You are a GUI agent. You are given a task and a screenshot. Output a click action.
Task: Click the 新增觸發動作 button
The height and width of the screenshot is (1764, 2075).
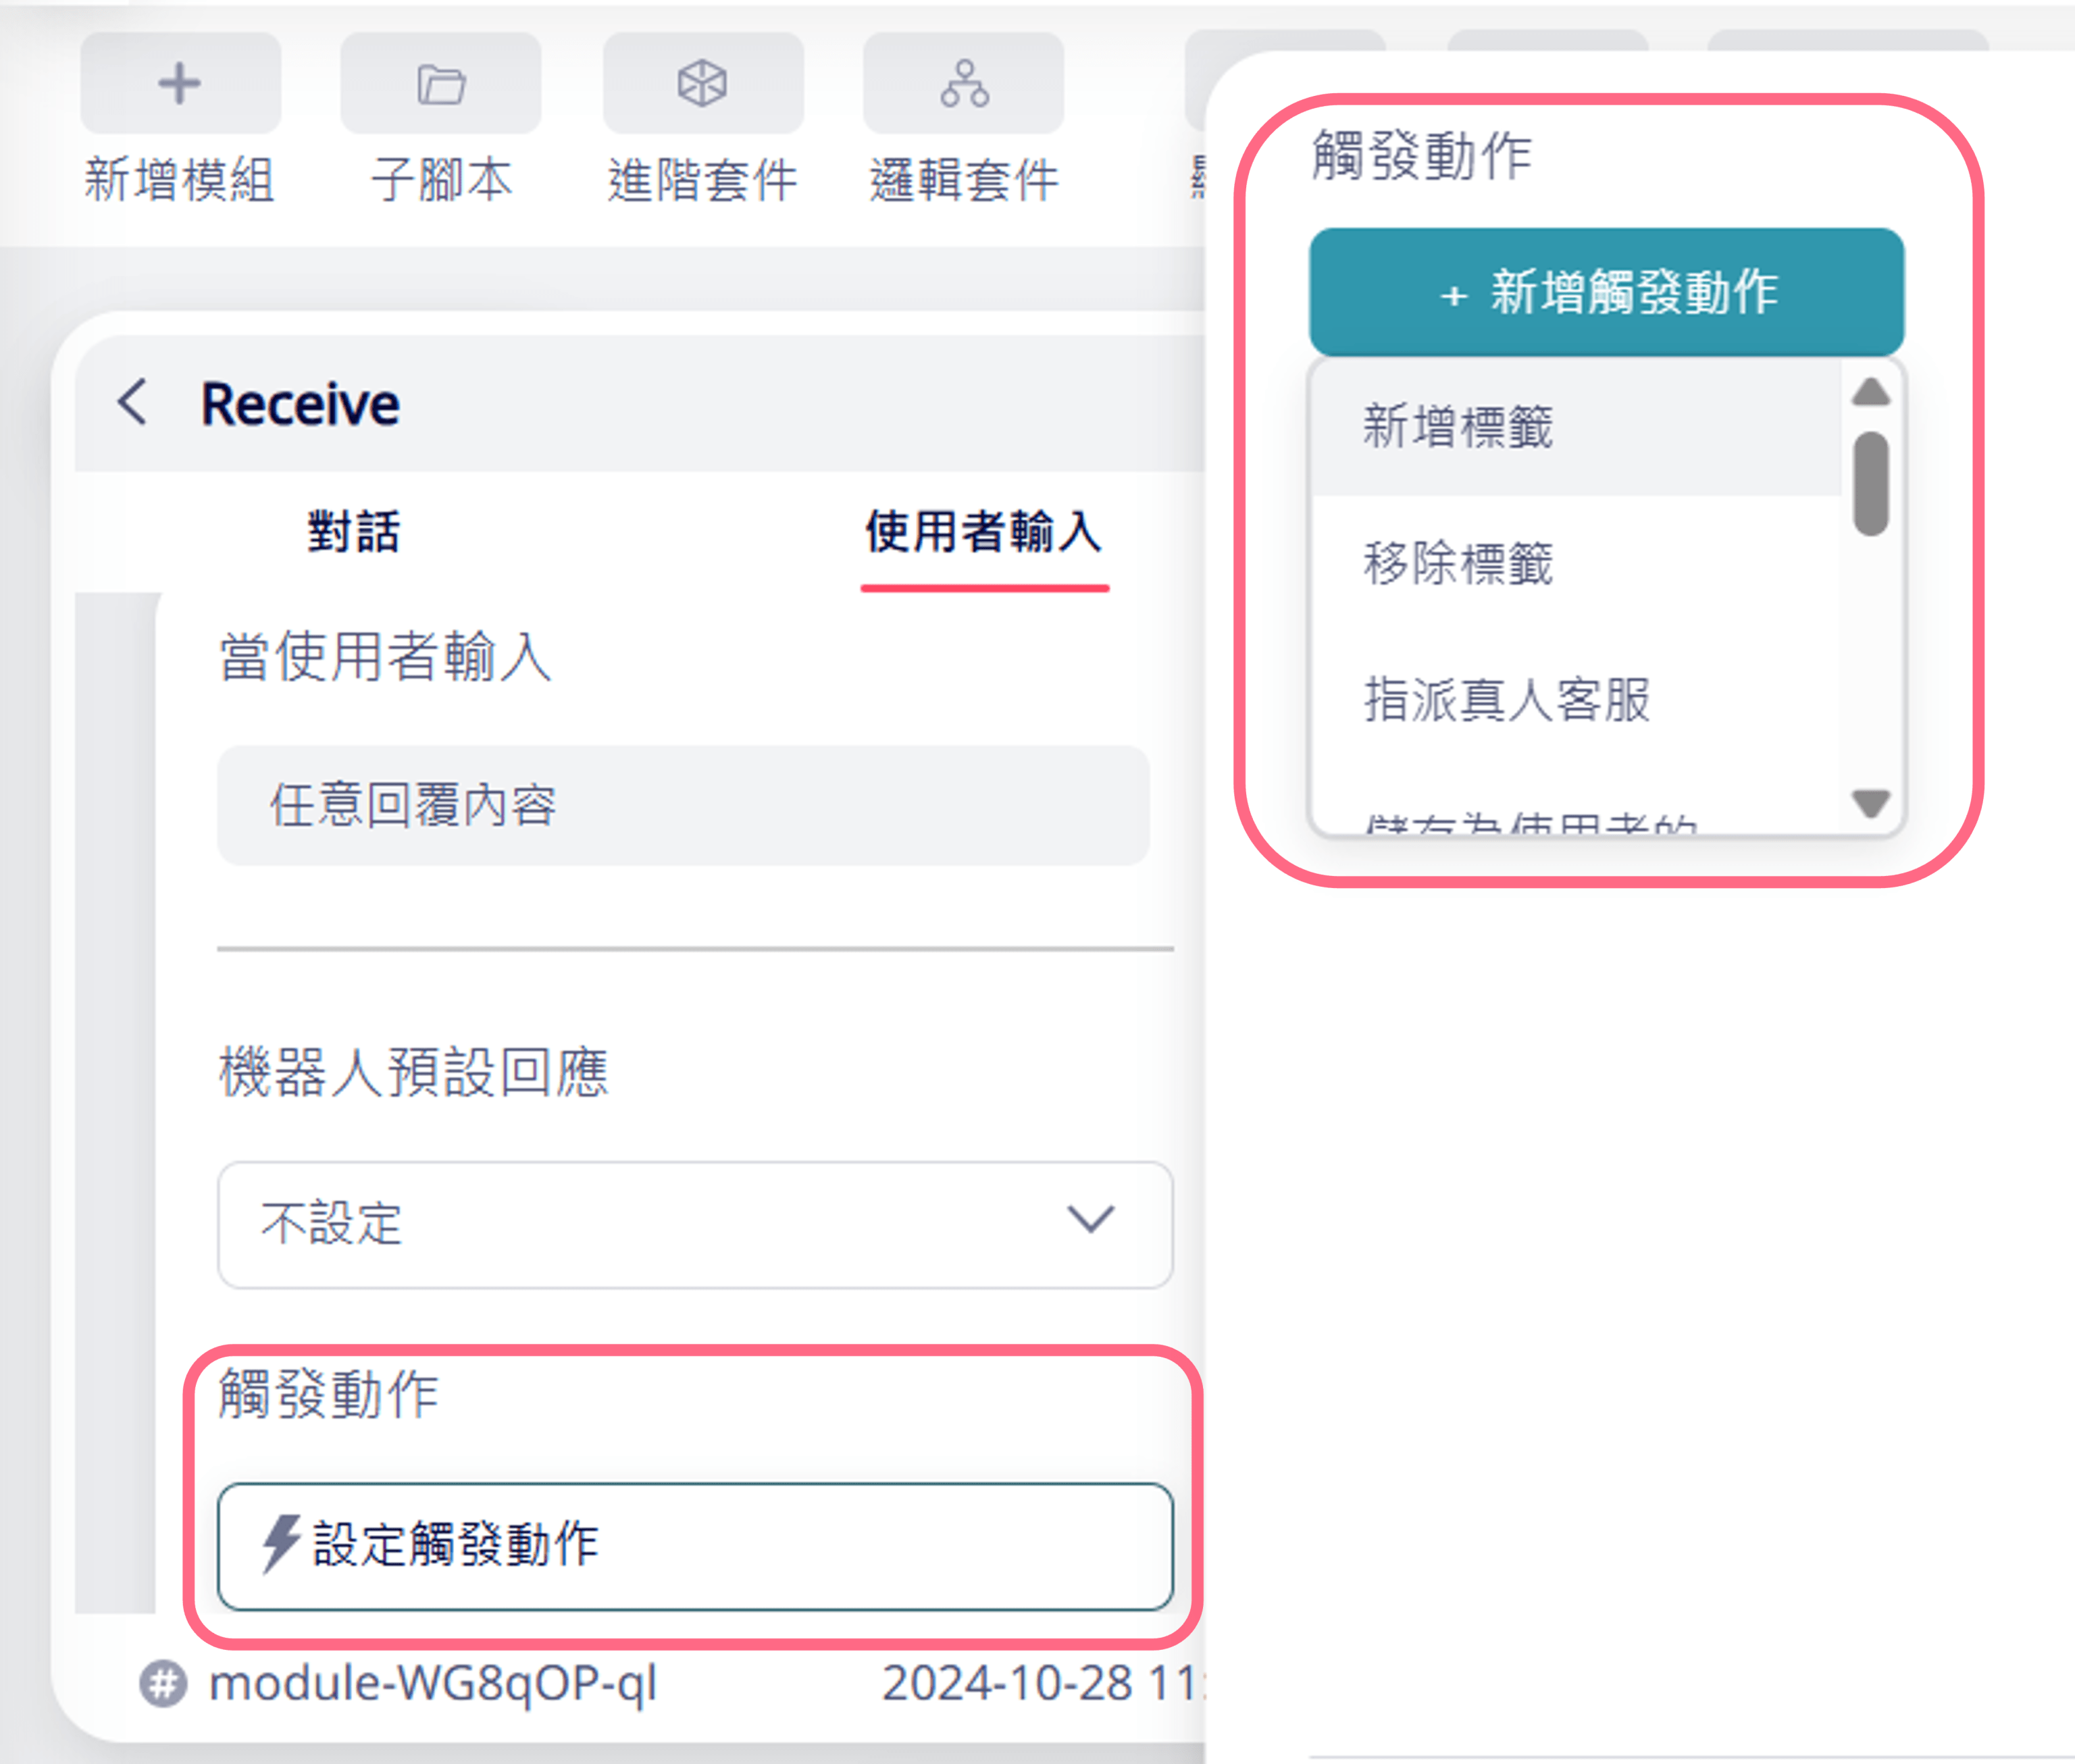click(x=1607, y=292)
